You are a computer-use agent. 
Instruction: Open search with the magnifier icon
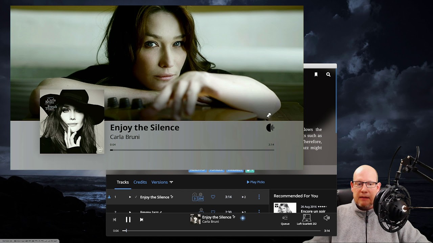click(x=328, y=75)
